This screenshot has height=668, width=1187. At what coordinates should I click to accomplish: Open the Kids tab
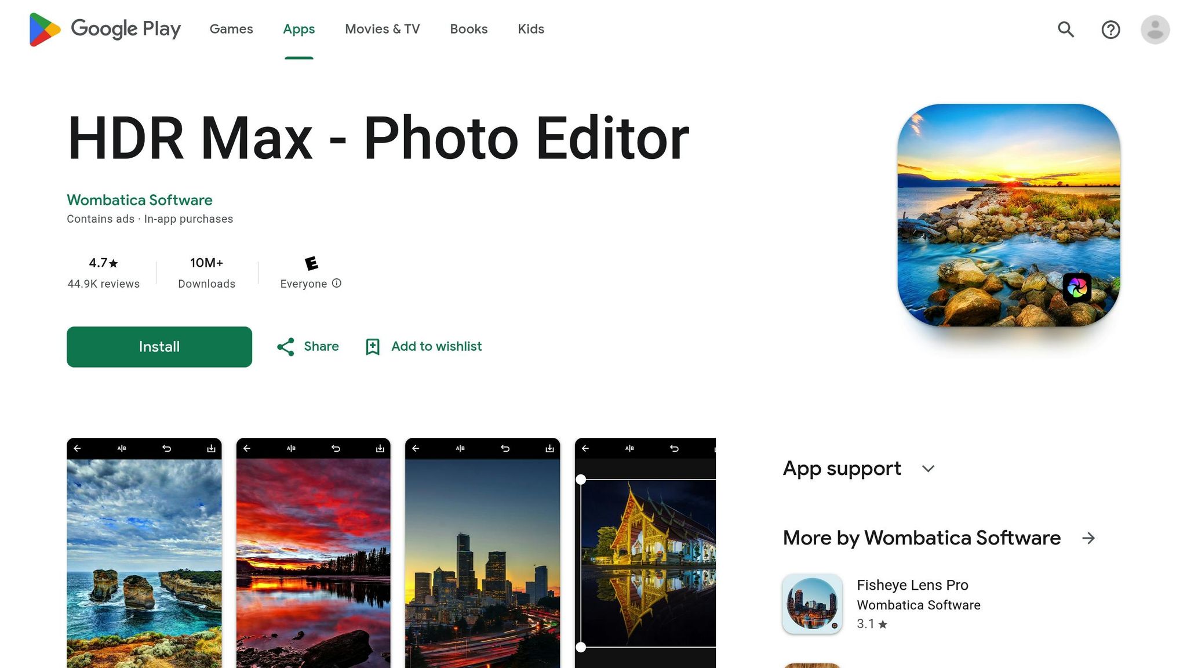tap(531, 29)
